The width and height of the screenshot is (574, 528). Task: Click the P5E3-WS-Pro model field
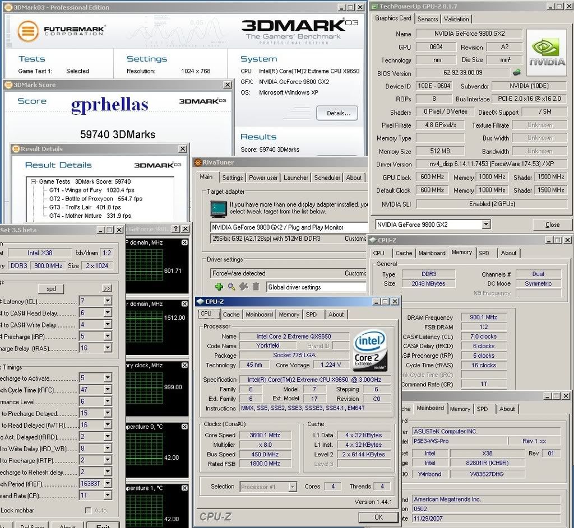click(460, 441)
